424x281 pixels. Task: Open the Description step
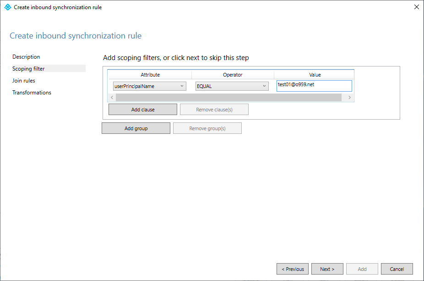tap(26, 57)
